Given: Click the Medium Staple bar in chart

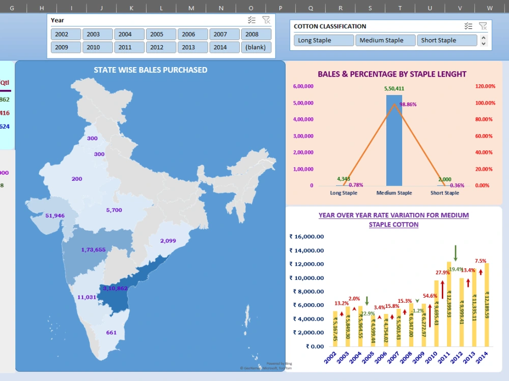Looking at the screenshot, I should 394,140.
